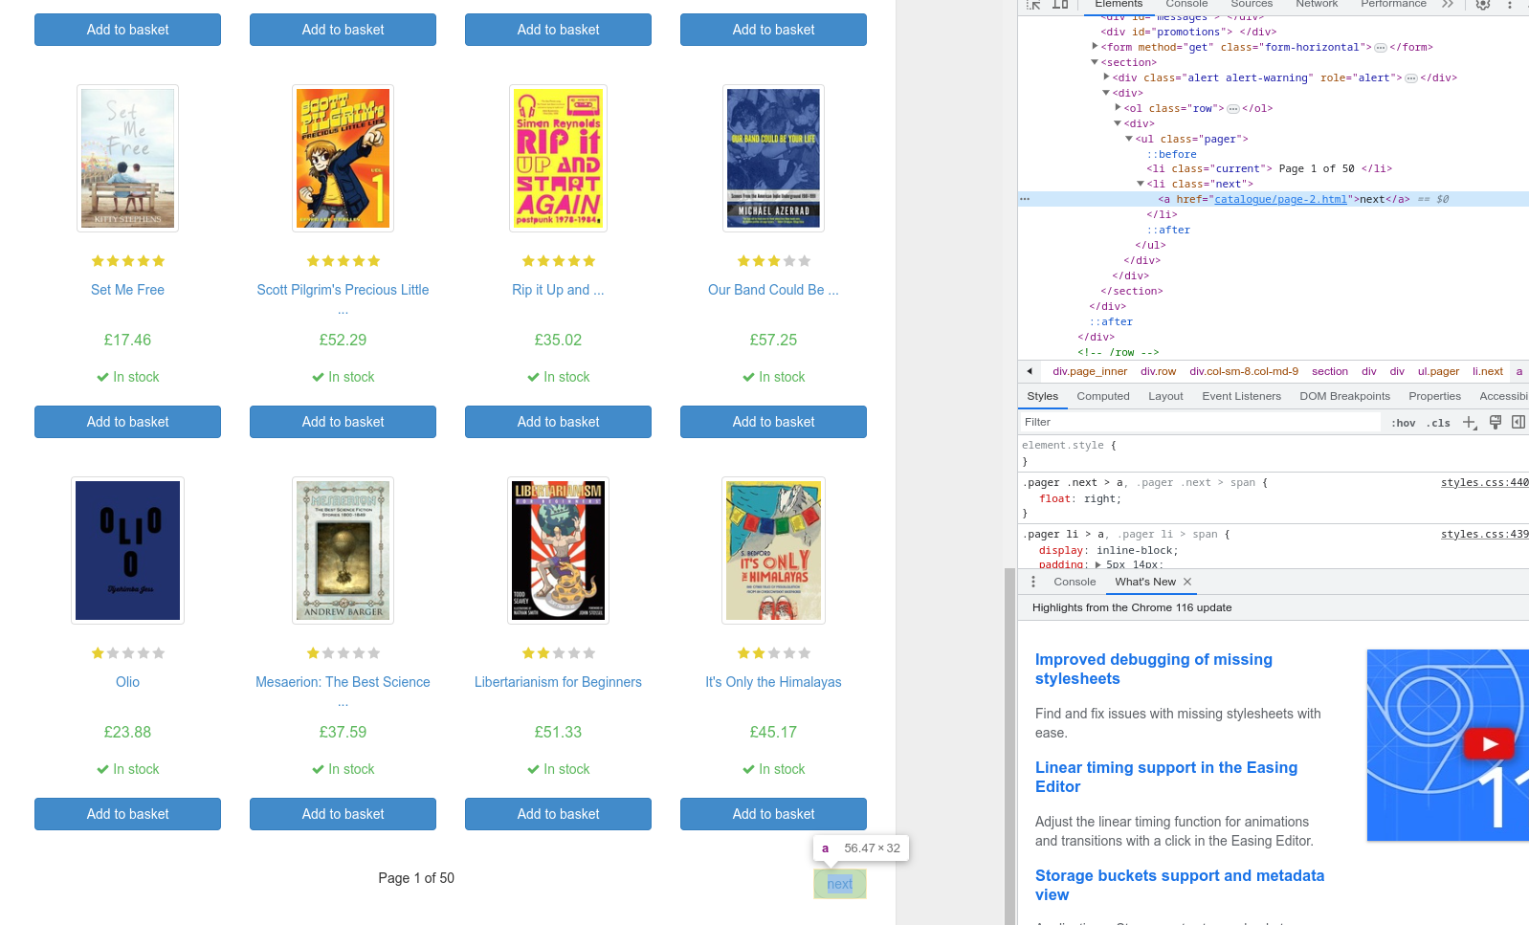Open the DevTools three-dot customize menu

[x=1510, y=5]
